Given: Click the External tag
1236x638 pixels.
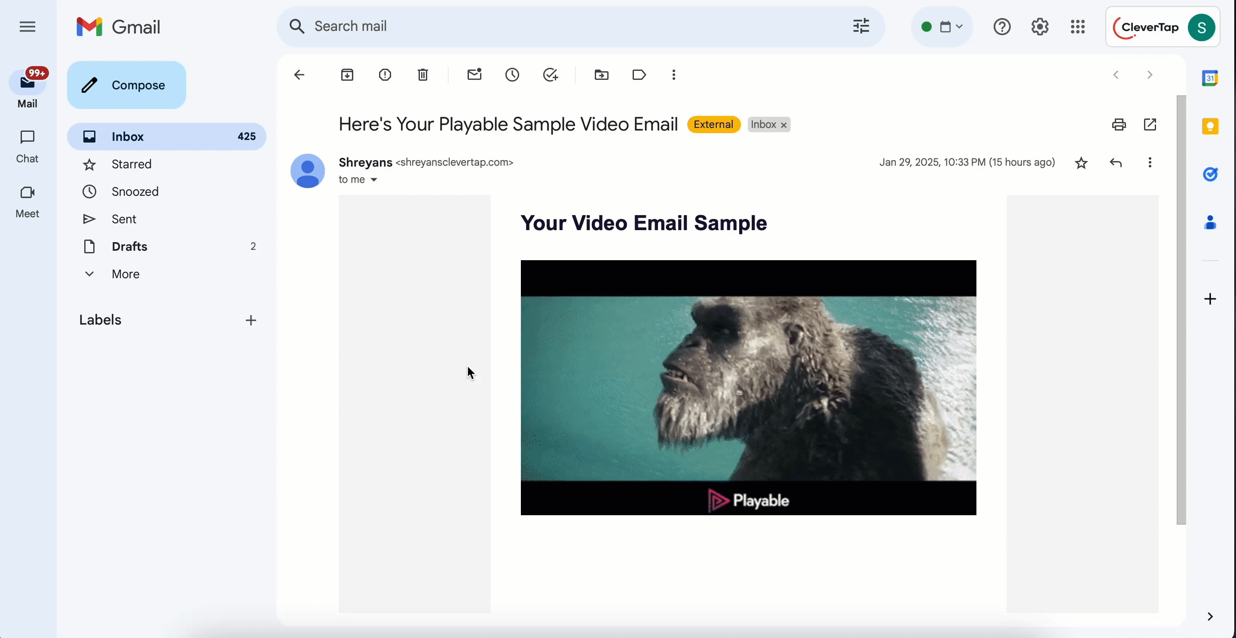Looking at the screenshot, I should pyautogui.click(x=713, y=125).
